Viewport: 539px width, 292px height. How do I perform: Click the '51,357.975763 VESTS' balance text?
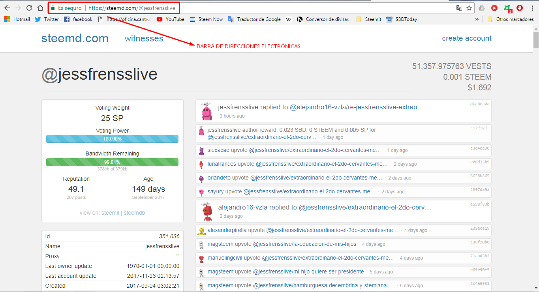click(452, 66)
